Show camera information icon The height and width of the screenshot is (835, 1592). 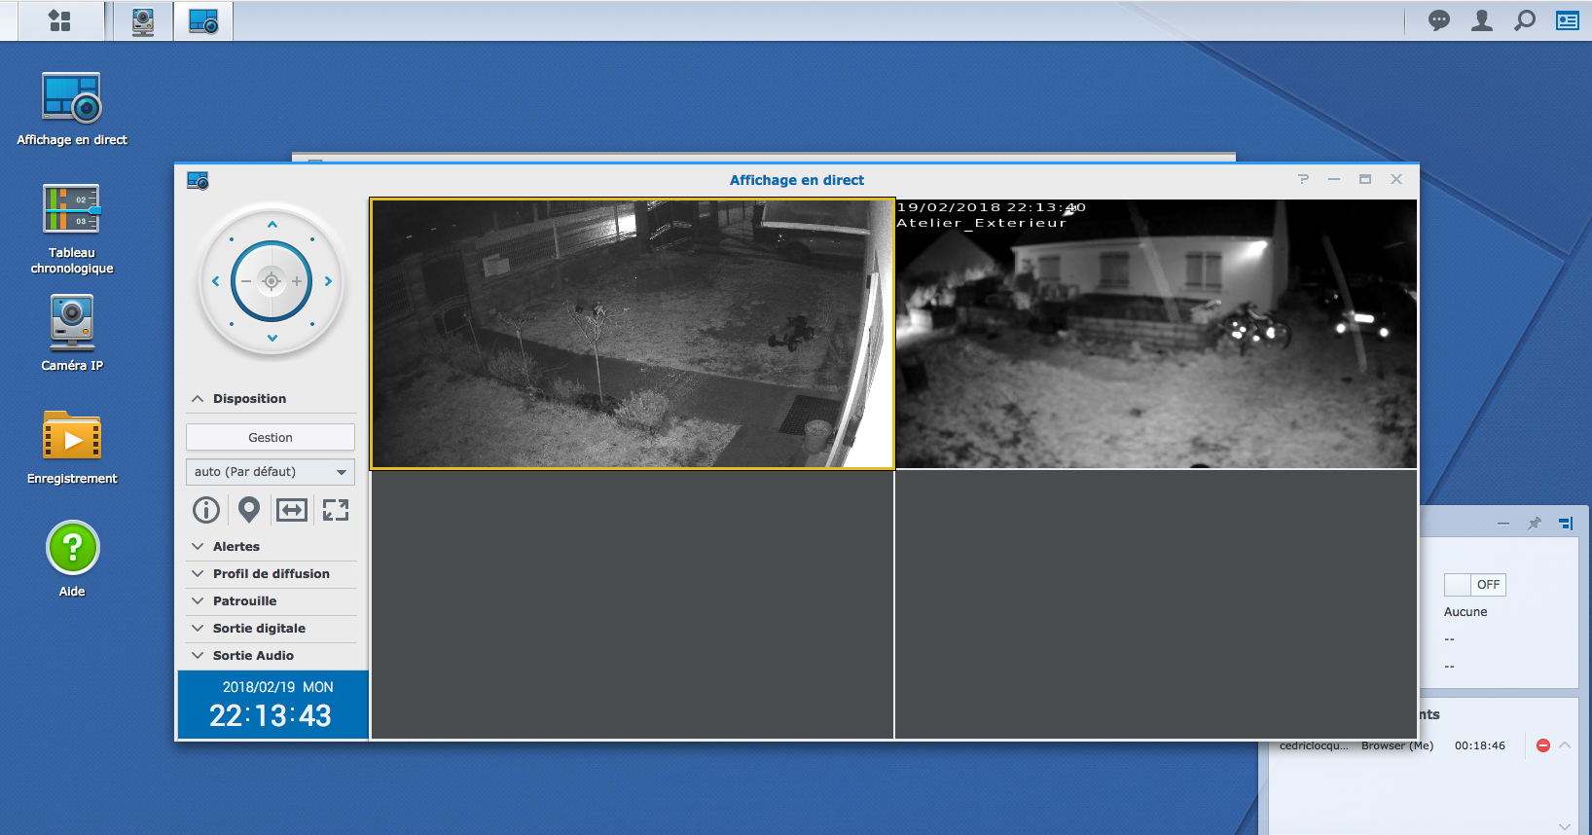[x=206, y=510]
